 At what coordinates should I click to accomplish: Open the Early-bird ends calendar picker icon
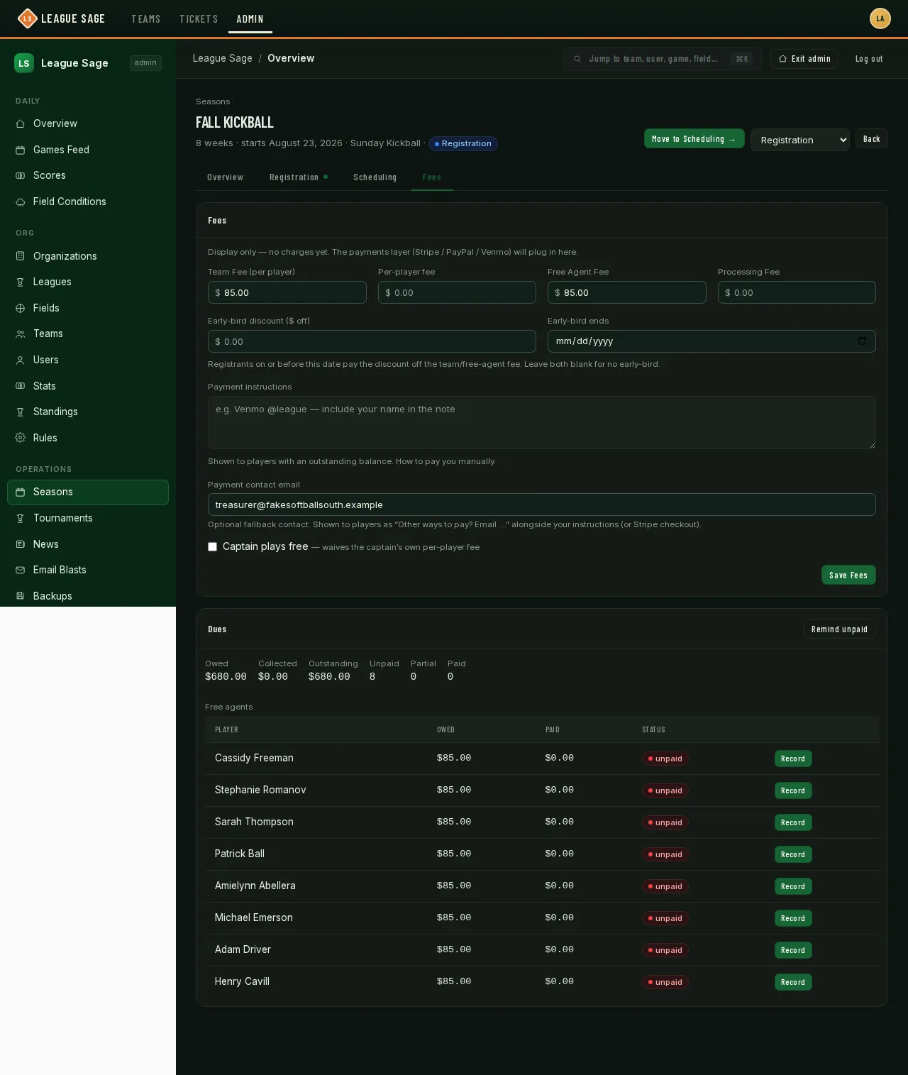pyautogui.click(x=862, y=341)
